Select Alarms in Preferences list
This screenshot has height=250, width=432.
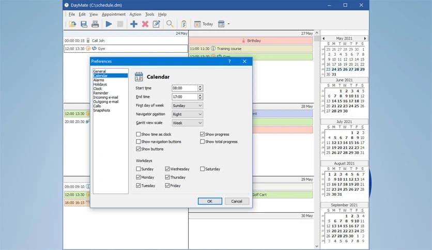pyautogui.click(x=99, y=80)
